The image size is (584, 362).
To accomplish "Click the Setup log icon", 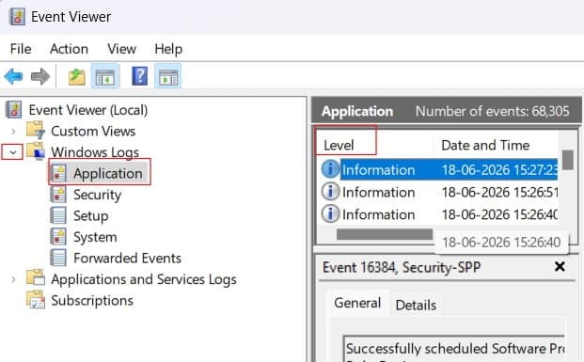I will point(58,215).
